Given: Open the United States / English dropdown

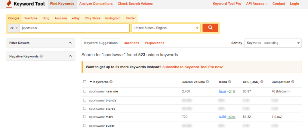Looking at the screenshot, I should tap(166, 28).
